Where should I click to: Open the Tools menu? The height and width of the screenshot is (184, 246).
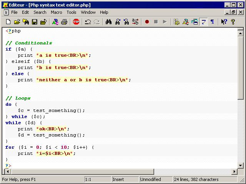pos(71,12)
